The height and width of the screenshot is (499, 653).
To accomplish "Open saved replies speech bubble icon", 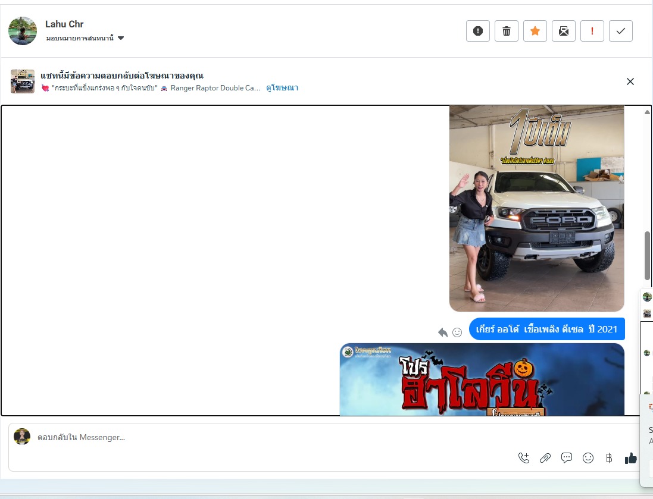I will (567, 458).
